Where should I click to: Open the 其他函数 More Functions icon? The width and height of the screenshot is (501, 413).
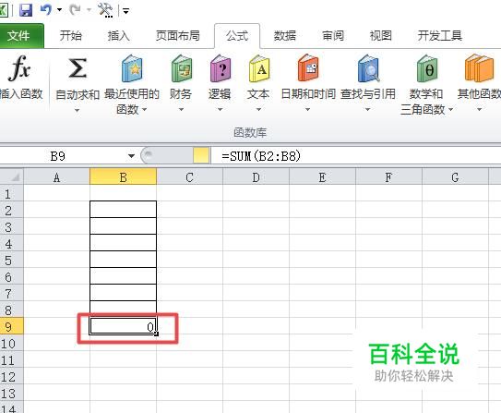click(479, 68)
